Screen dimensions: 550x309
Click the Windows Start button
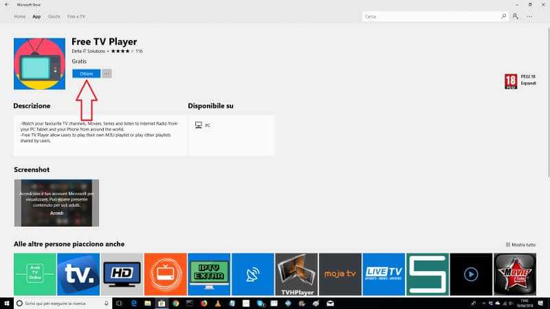click(7, 304)
